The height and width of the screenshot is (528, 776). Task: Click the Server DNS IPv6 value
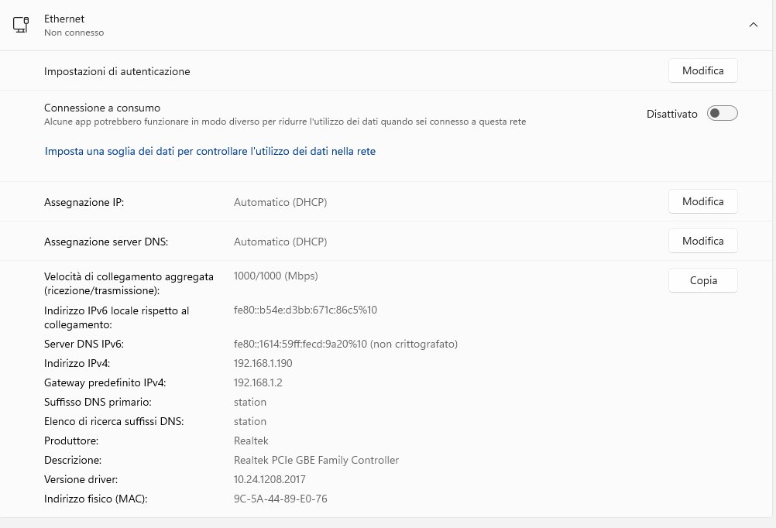346,344
